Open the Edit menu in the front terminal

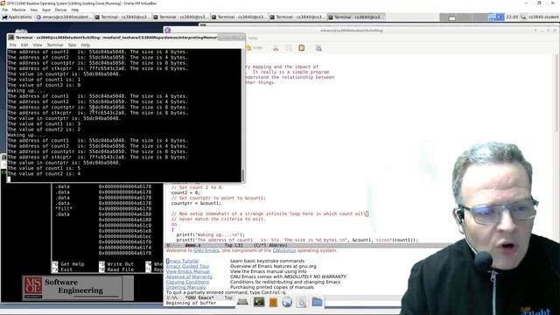[x=24, y=45]
